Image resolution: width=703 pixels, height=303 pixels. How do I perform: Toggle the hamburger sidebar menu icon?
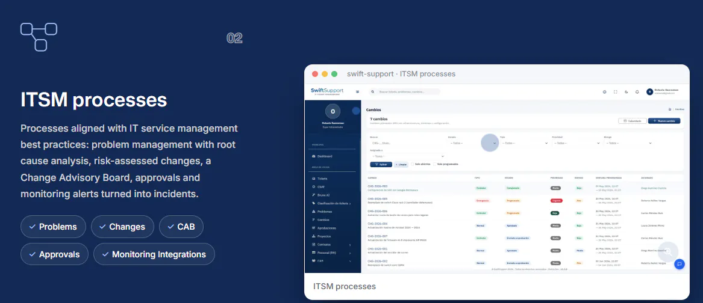[357, 91]
